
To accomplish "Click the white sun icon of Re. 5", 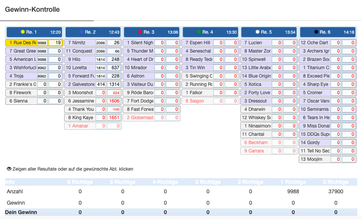I will pos(257,32).
